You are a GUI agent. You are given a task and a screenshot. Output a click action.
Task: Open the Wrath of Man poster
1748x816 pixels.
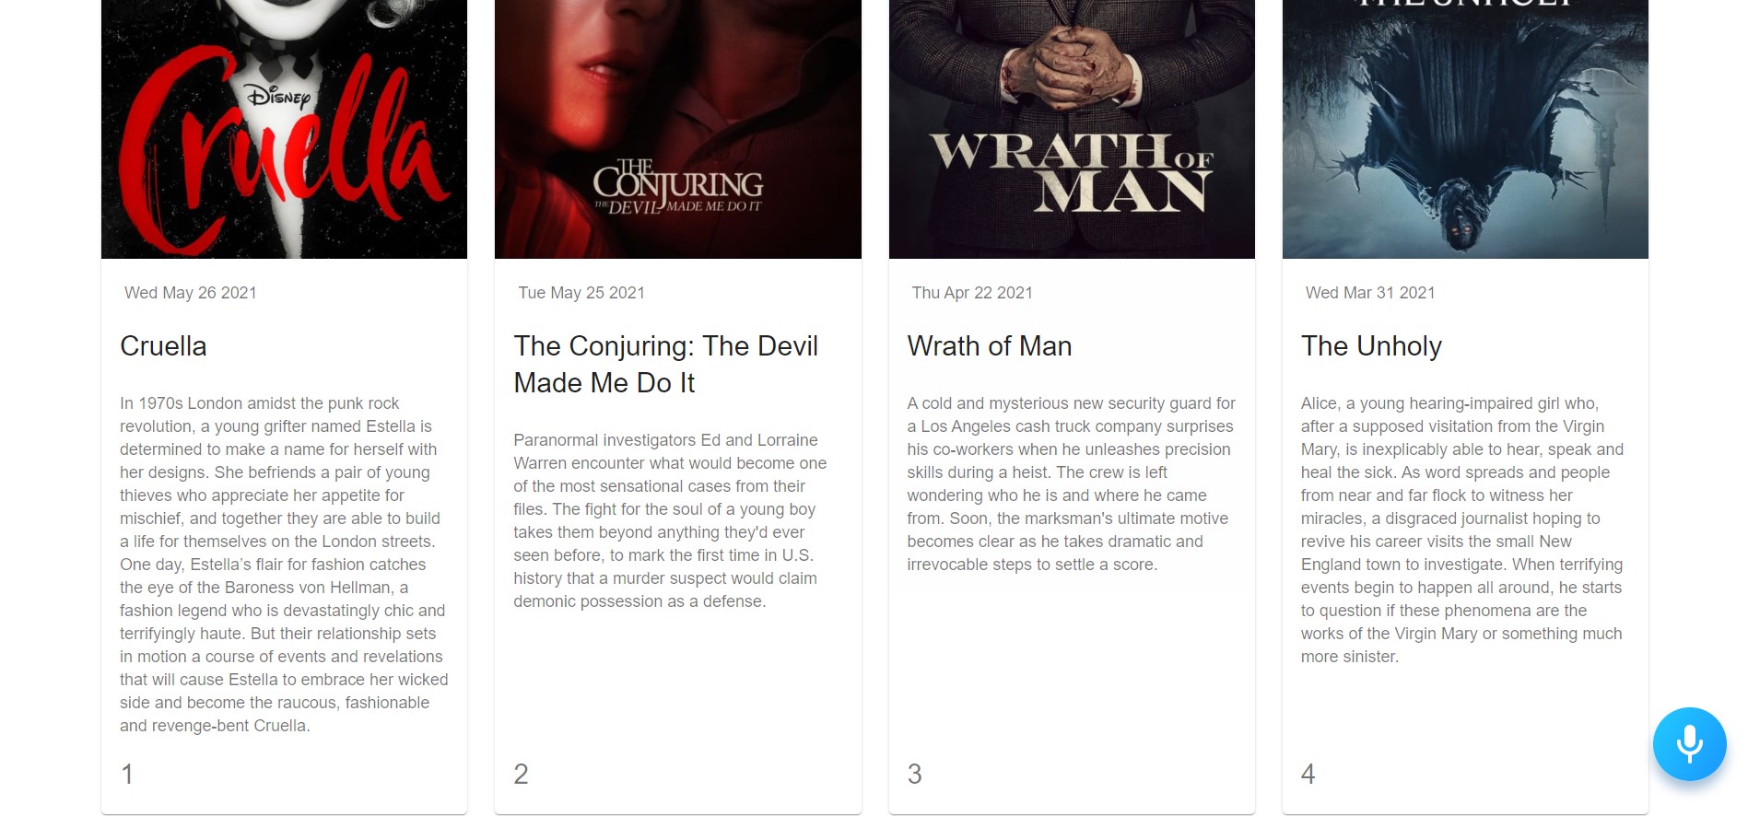(x=1072, y=129)
